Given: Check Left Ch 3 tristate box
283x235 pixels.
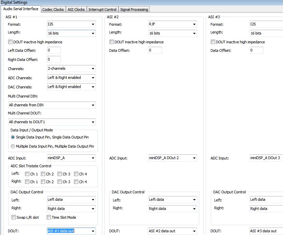Looking at the screenshot, I should click(x=59, y=174).
